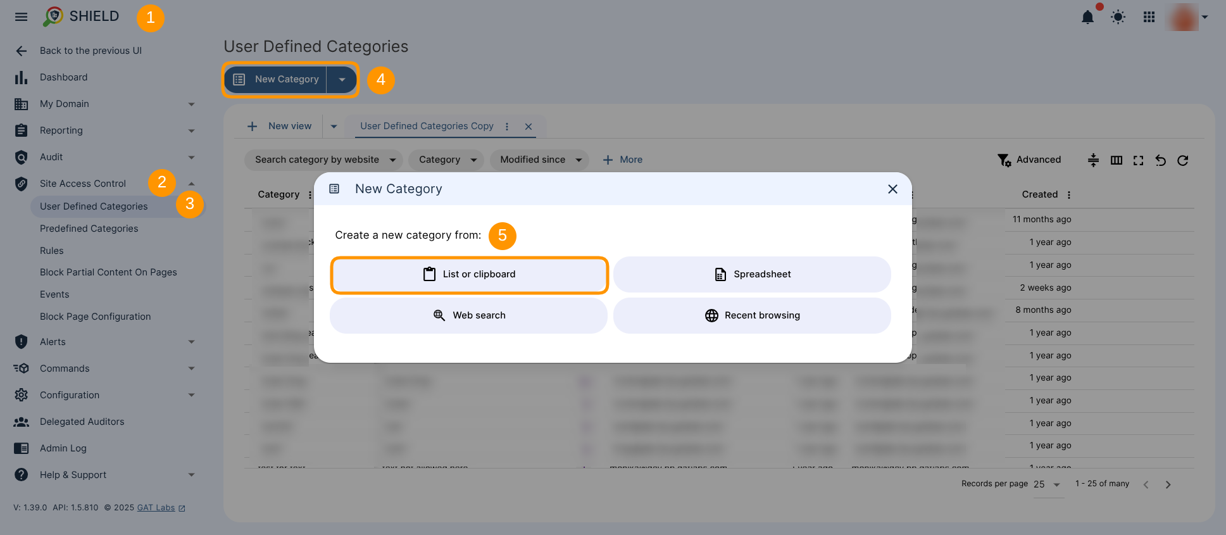This screenshot has width=1226, height=535.
Task: Open Events in sidebar
Action: (x=54, y=294)
